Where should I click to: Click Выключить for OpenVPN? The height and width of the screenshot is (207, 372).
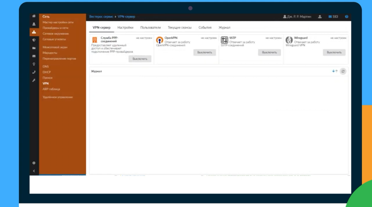(x=205, y=52)
